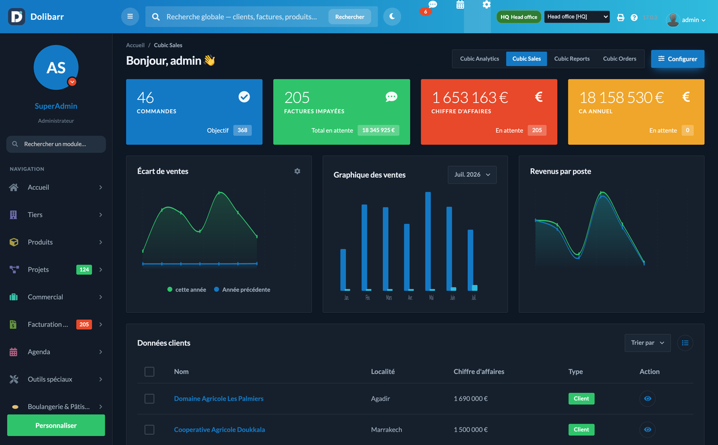Viewport: 718px width, 445px height.
Task: Click the Outils spéciaux tools icon
Action: (14, 379)
